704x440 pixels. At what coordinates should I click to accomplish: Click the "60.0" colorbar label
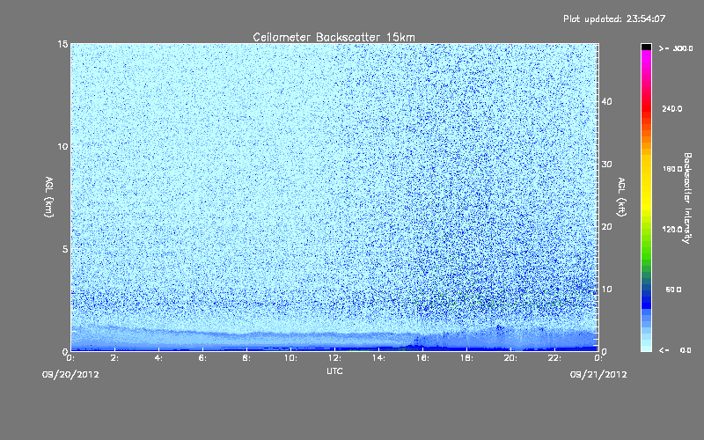point(673,290)
